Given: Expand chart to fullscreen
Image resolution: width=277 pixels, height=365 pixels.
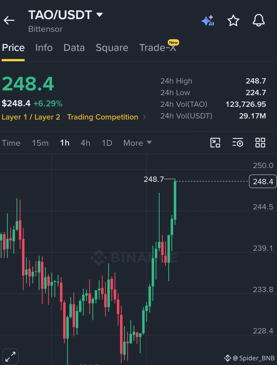Looking at the screenshot, I should (x=10, y=357).
